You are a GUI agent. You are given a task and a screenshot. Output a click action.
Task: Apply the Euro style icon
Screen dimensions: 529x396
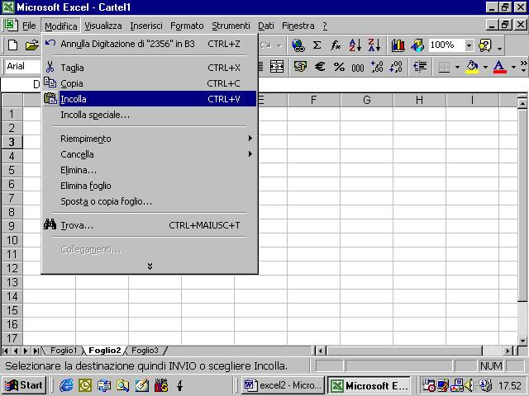[x=320, y=66]
